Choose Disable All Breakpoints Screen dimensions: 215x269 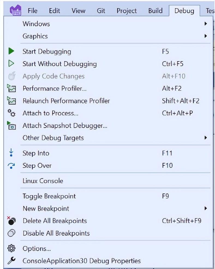pos(108,233)
